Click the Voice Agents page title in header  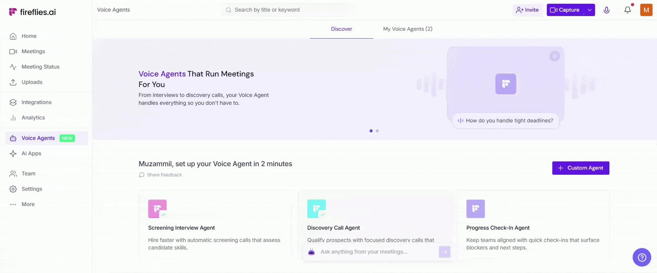[114, 10]
